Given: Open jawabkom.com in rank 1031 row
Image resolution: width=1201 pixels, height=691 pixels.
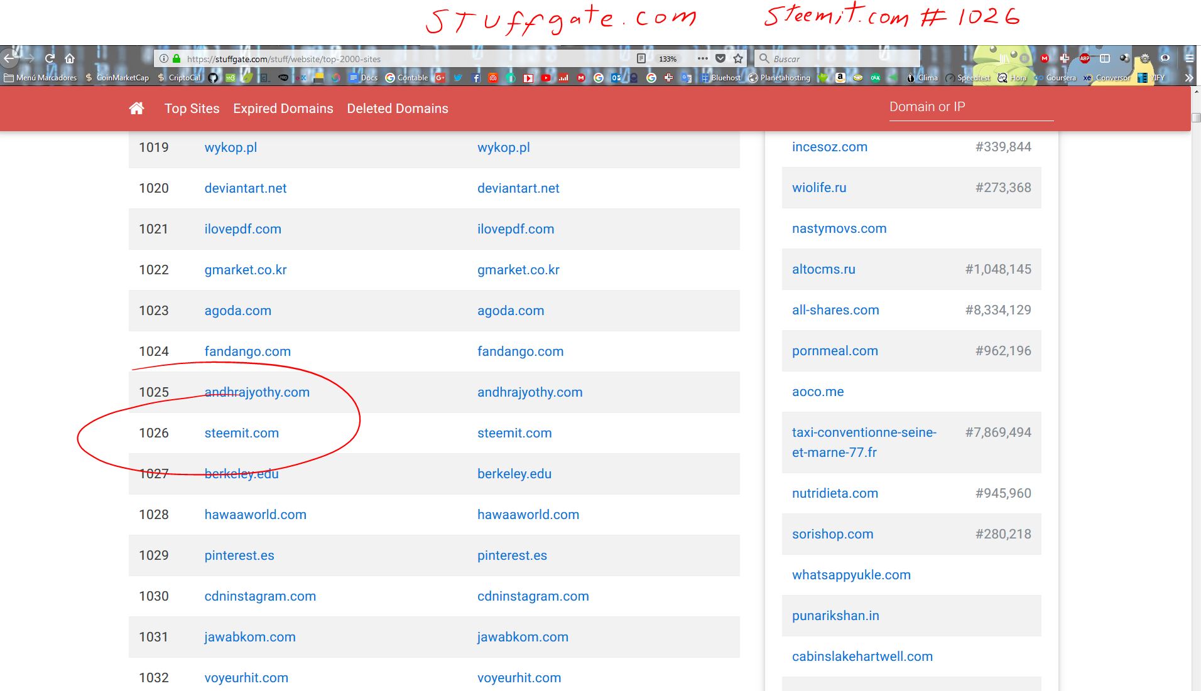Looking at the screenshot, I should coord(250,637).
